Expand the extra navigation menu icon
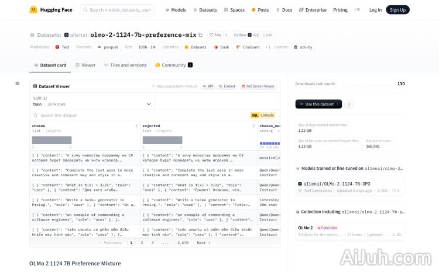This screenshot has height=273, width=439. (x=357, y=10)
